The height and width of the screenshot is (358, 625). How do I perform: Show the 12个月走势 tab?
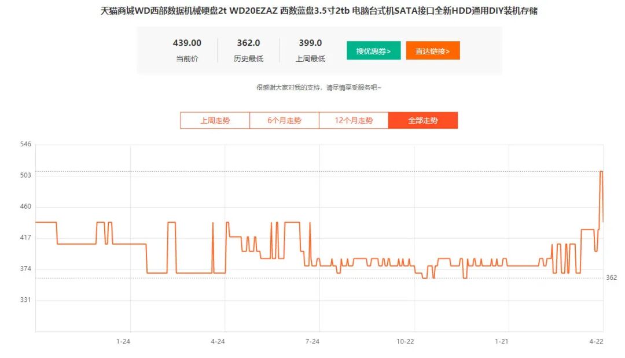click(354, 120)
